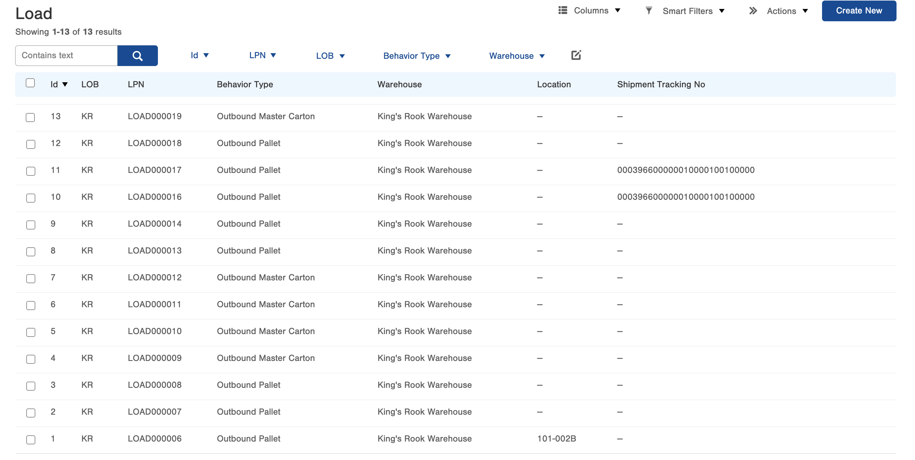Click tracking number in LOAD000016 row

point(685,197)
